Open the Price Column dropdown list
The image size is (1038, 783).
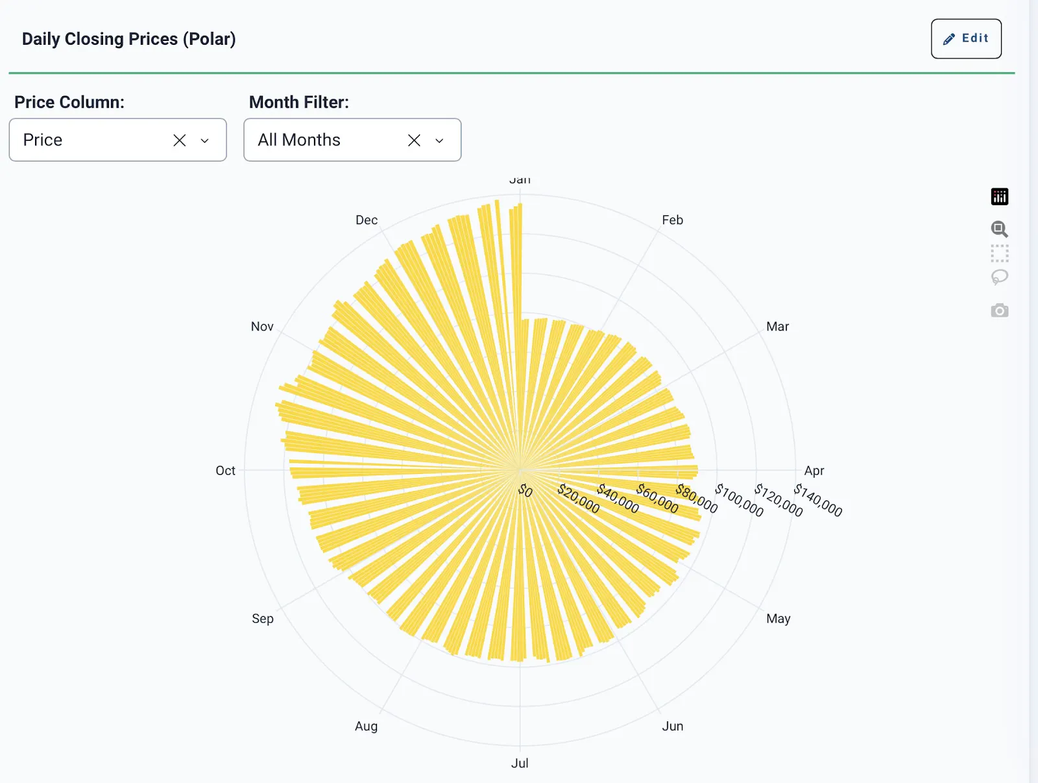pyautogui.click(x=205, y=140)
